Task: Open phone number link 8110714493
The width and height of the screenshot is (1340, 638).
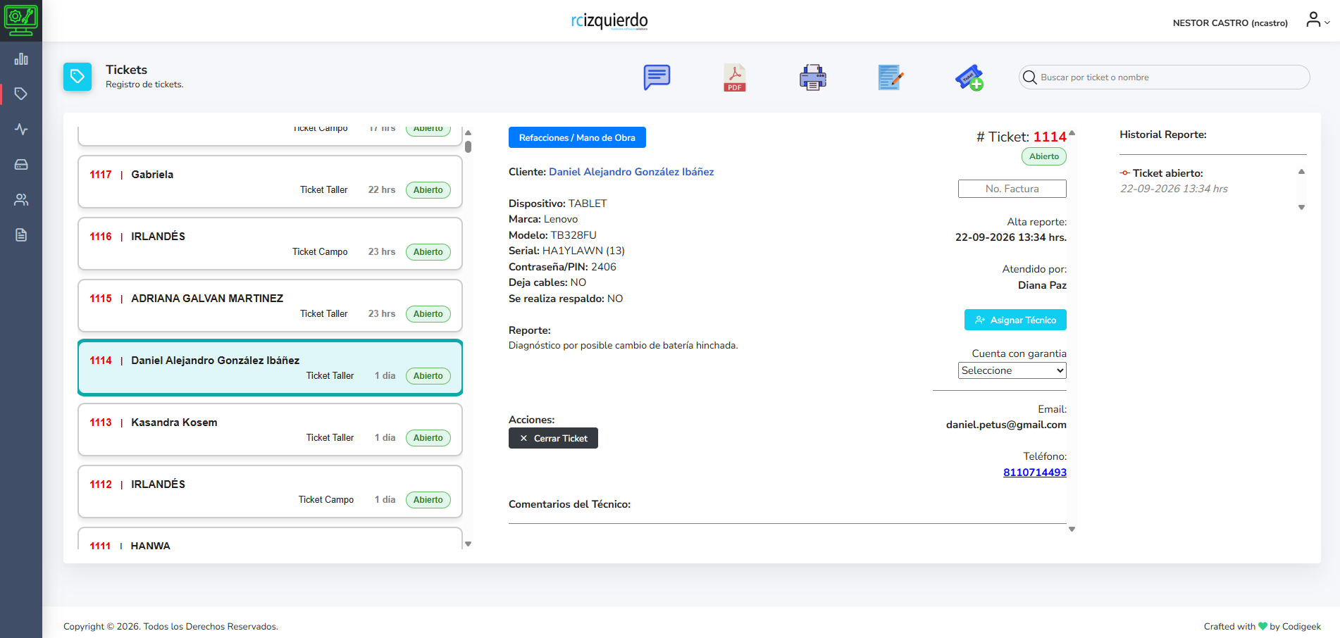Action: coord(1034,473)
